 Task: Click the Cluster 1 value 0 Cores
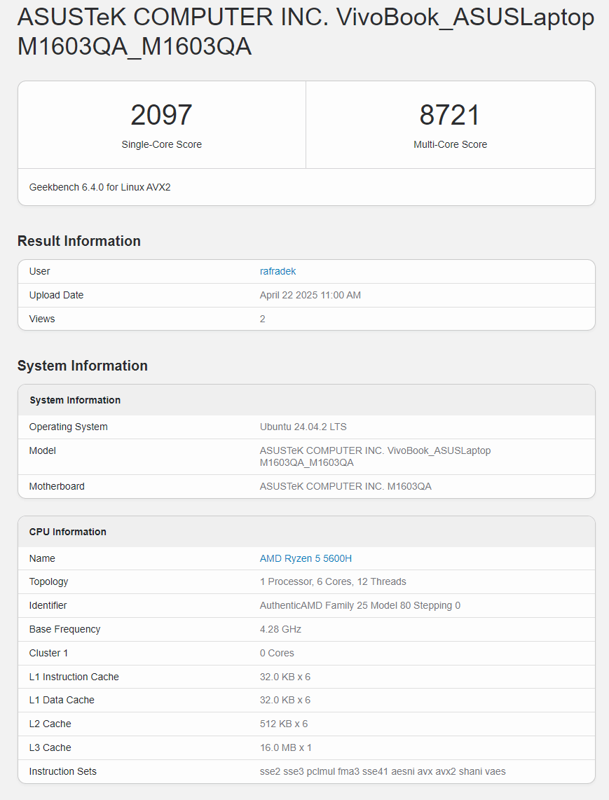pos(278,654)
